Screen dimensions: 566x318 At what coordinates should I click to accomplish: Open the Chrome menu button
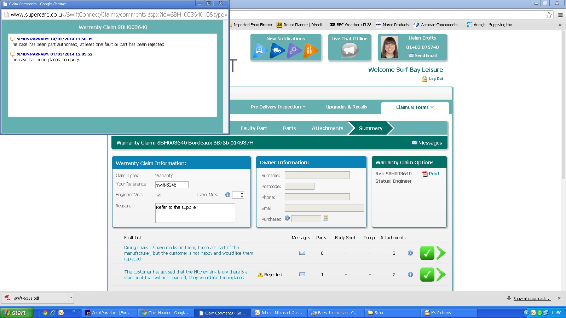(x=560, y=15)
